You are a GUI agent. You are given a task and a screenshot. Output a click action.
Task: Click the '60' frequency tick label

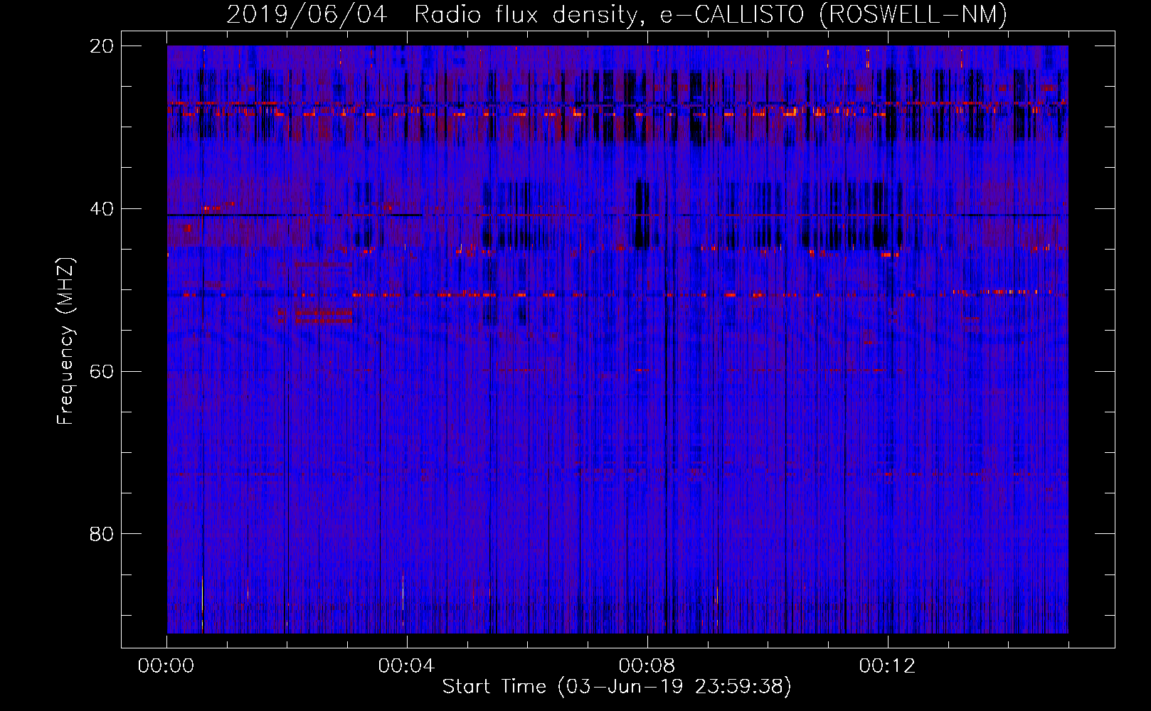[x=102, y=371]
